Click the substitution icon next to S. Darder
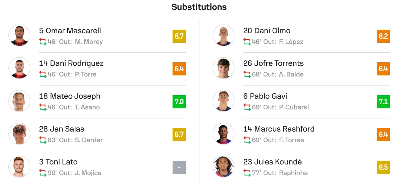This screenshot has height=183, width=398. pyautogui.click(x=43, y=140)
